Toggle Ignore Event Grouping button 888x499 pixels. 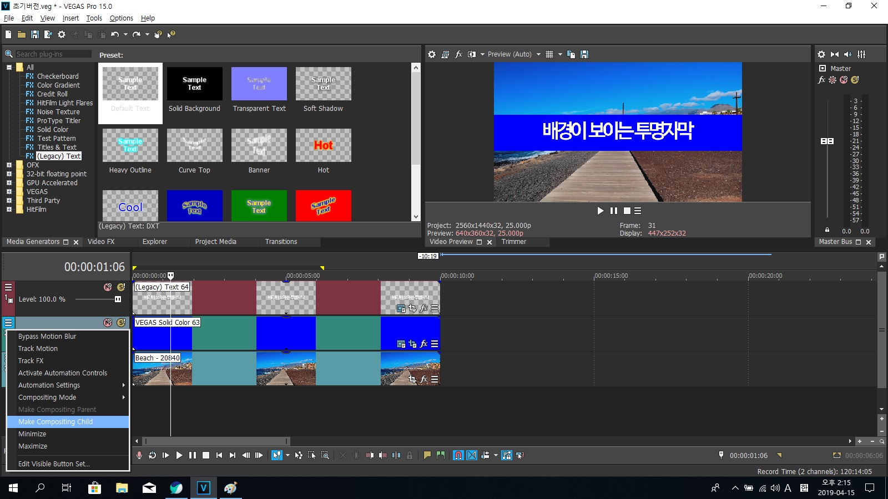(520, 455)
